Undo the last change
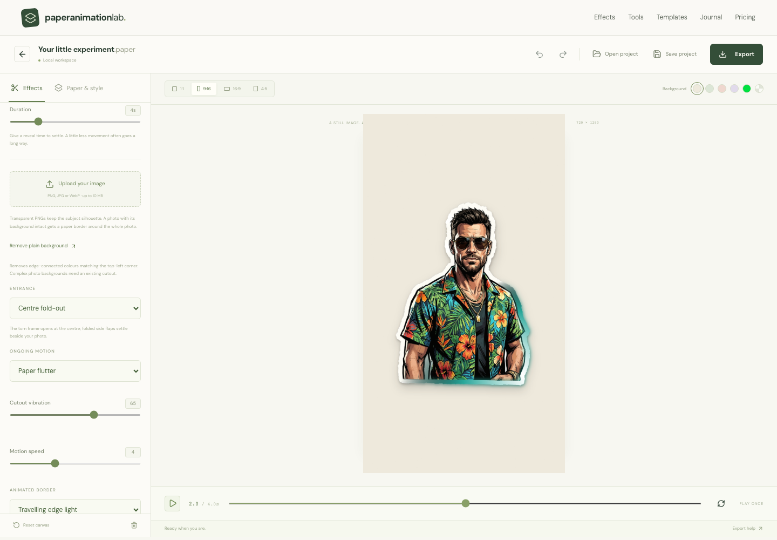The height and width of the screenshot is (540, 777). [539, 54]
